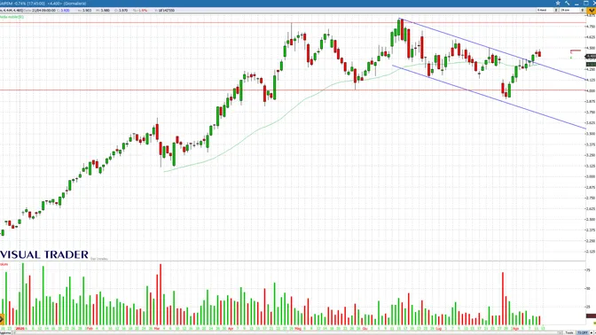The height and width of the screenshot is (335, 596).
Task: Open the second top-right combo box (period)
Action: (x=572, y=11)
